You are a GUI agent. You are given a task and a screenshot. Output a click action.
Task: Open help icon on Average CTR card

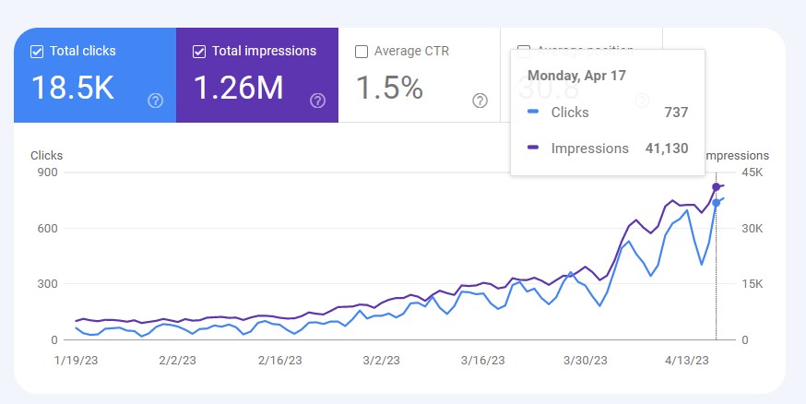pyautogui.click(x=480, y=101)
